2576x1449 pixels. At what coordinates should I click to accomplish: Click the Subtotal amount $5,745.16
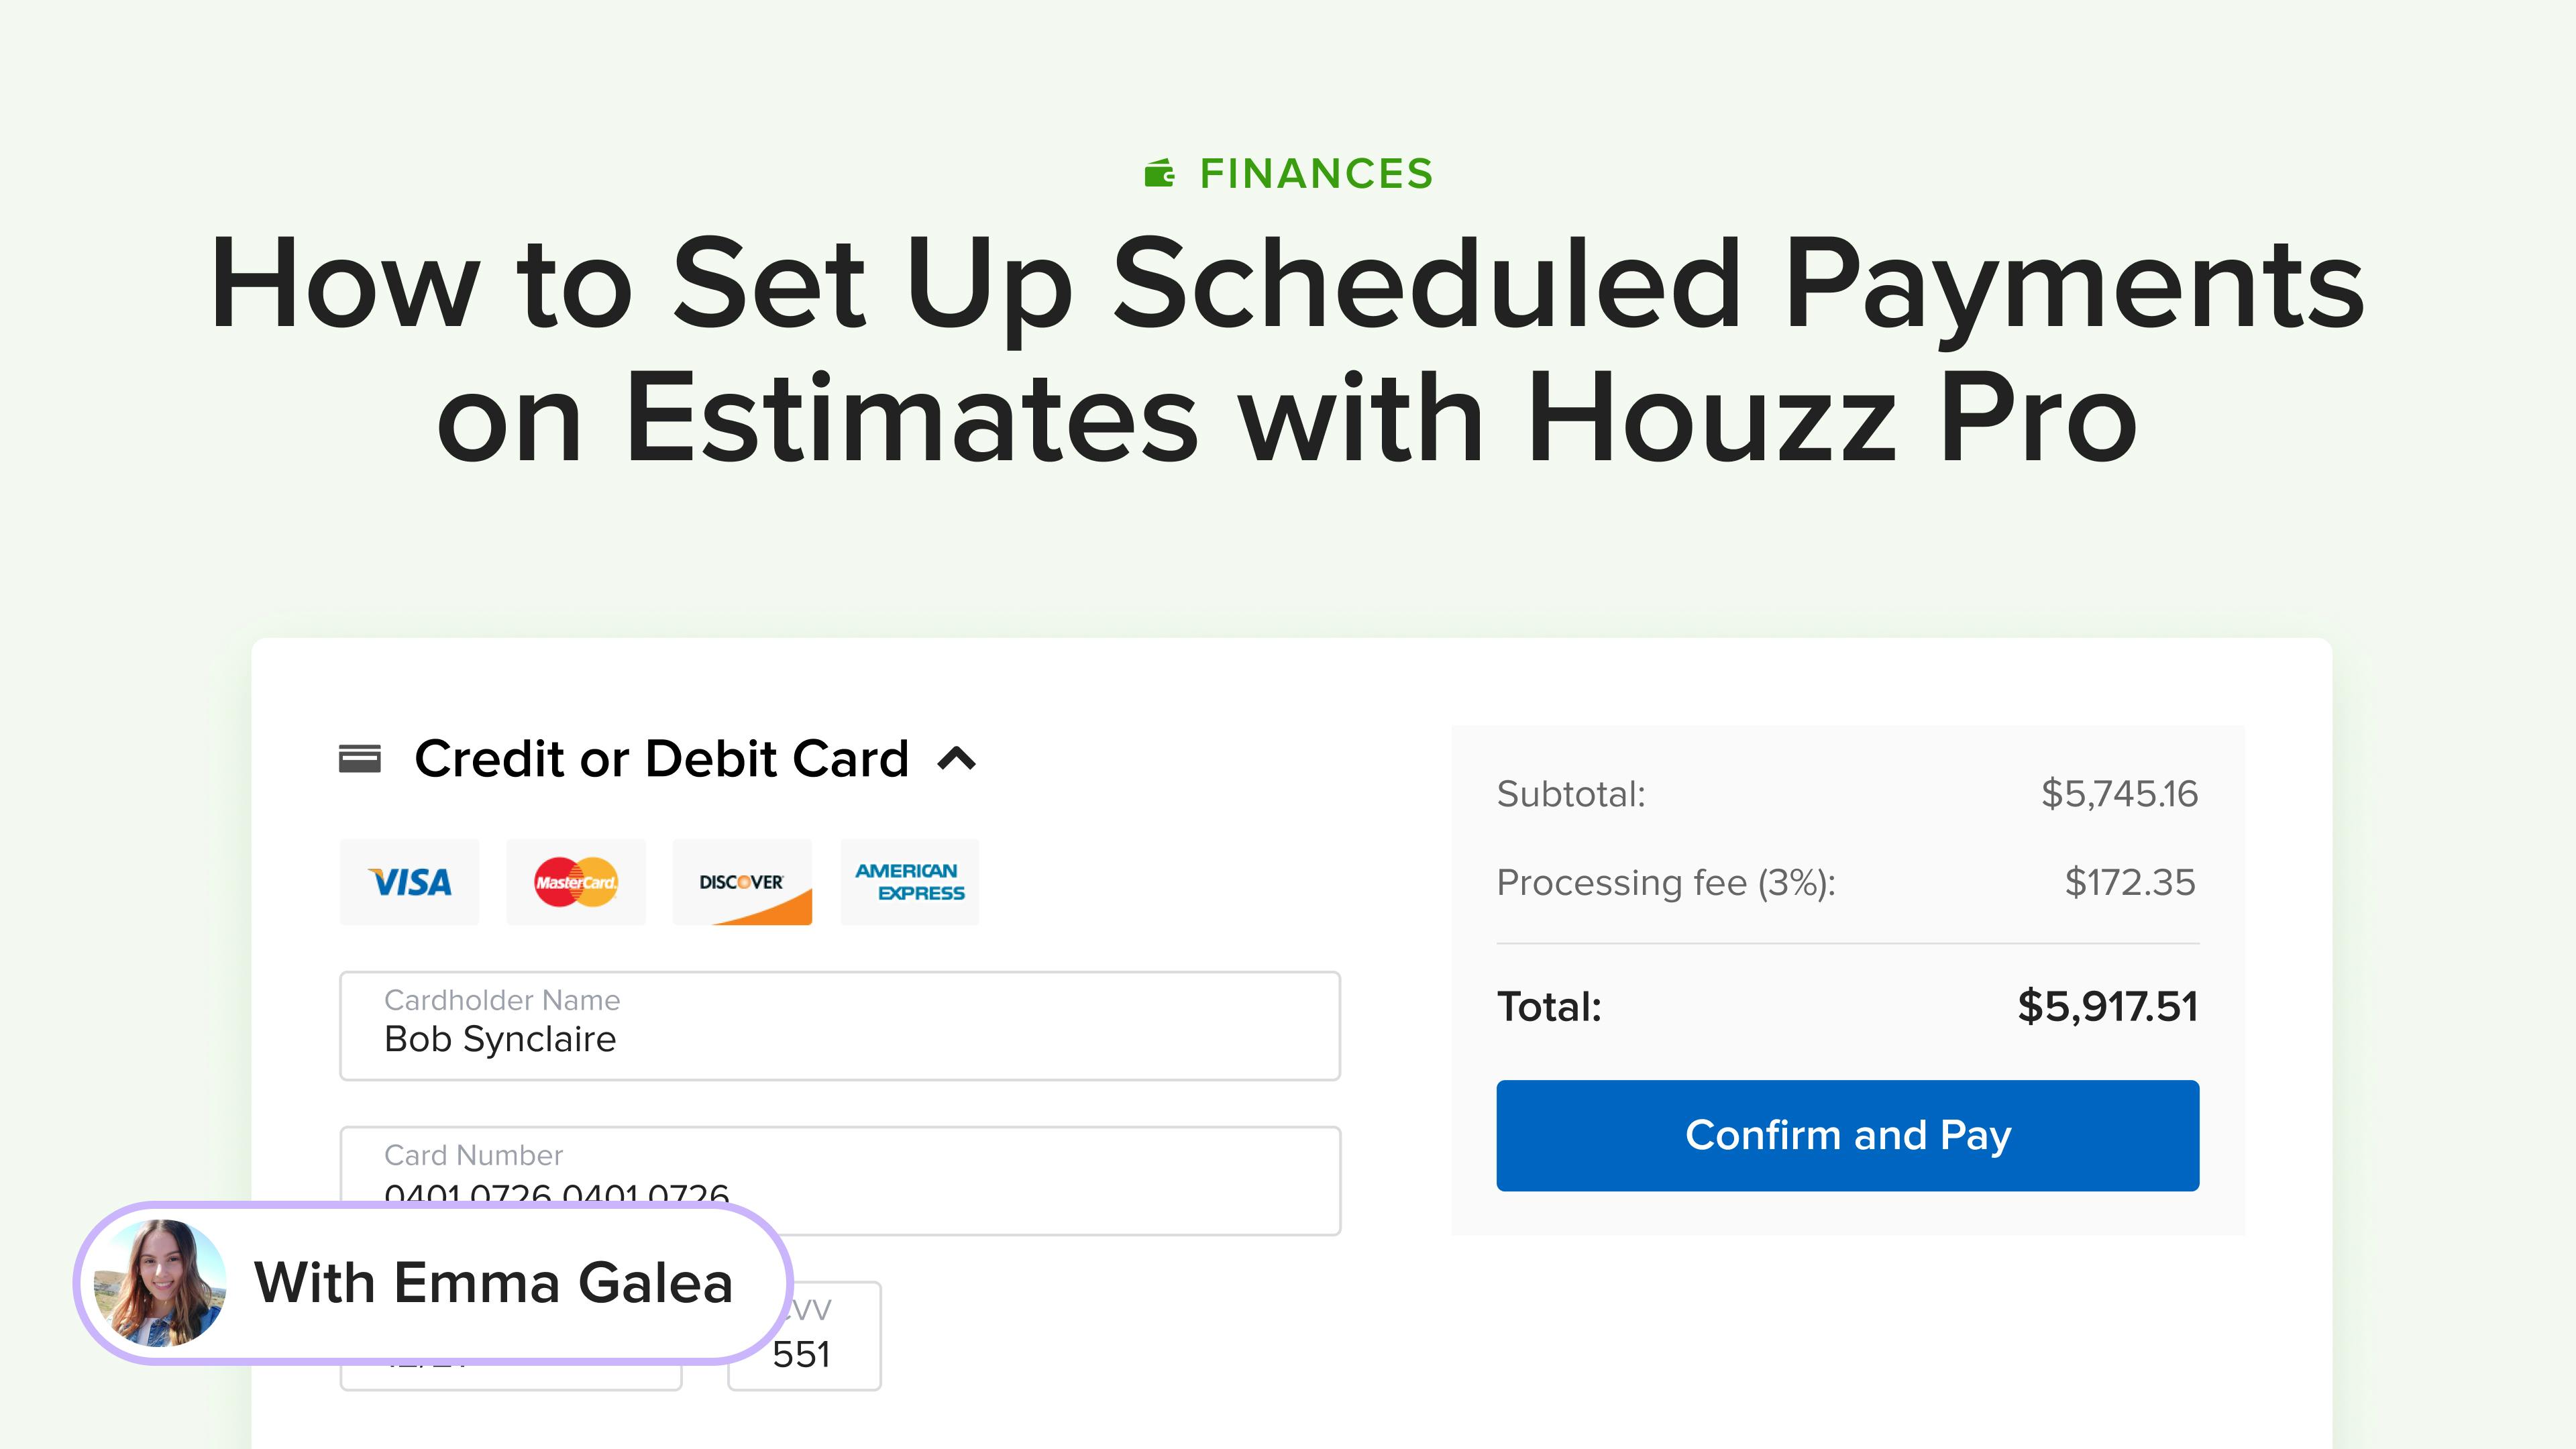coord(2119,794)
